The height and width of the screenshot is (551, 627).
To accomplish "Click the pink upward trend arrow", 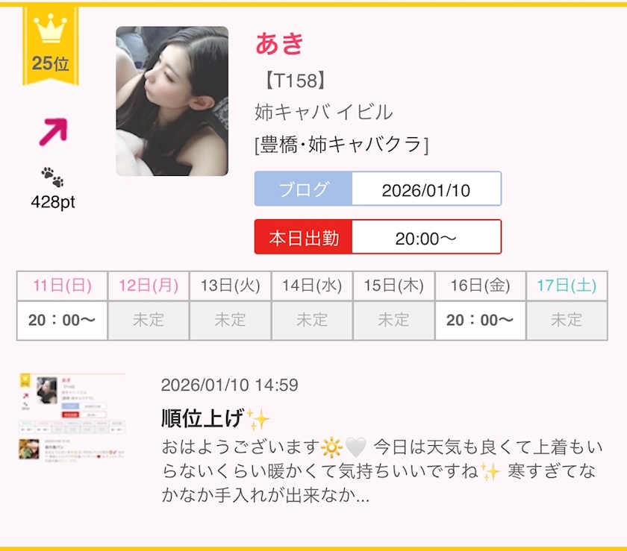I will tap(54, 132).
